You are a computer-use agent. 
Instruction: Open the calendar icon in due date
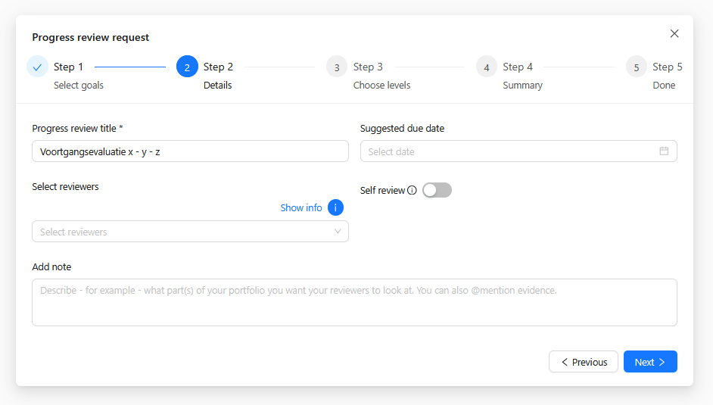(664, 151)
